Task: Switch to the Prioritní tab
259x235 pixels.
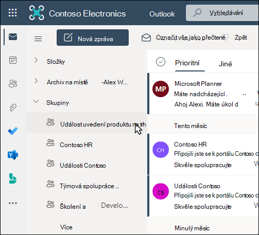Action: tap(187, 63)
